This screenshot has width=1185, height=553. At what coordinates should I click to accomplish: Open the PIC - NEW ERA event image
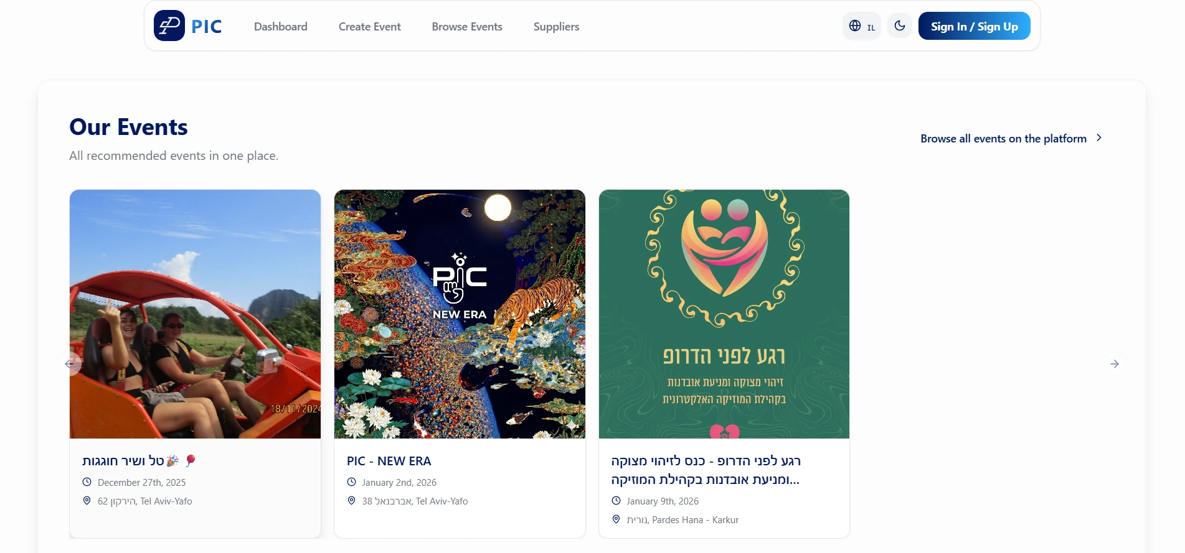460,314
